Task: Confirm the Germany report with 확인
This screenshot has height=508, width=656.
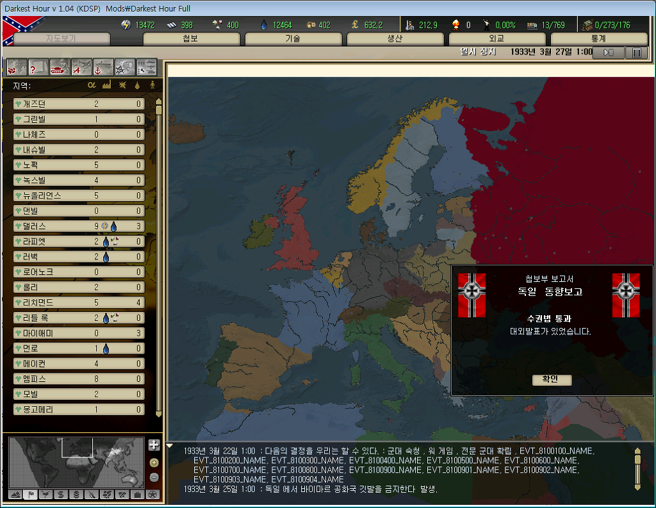Action: coord(552,379)
